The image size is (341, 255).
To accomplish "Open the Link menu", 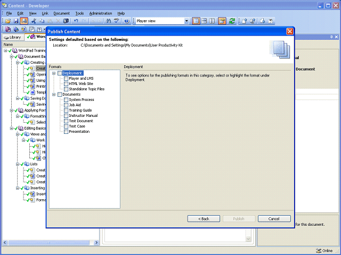I will click(45, 13).
